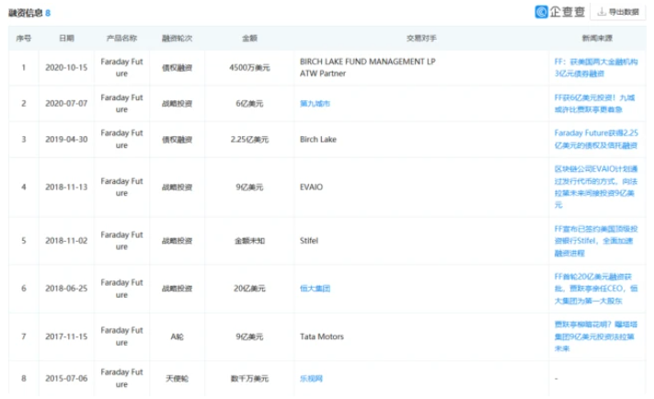Open news link FF获6亿美元投资
Image resolution: width=654 pixels, height=399 pixels.
tap(592, 103)
